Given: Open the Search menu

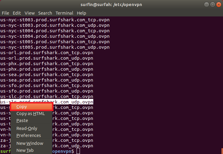Looking at the screenshot, I should [x=45, y=13].
